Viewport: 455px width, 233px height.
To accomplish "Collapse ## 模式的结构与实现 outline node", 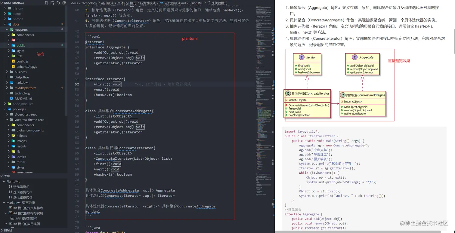I will tap(6, 213).
